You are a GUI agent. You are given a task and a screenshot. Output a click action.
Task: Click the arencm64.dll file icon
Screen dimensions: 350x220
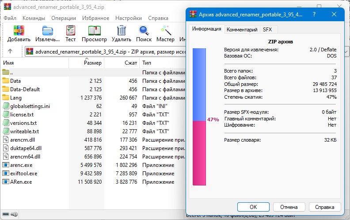pos(6,157)
